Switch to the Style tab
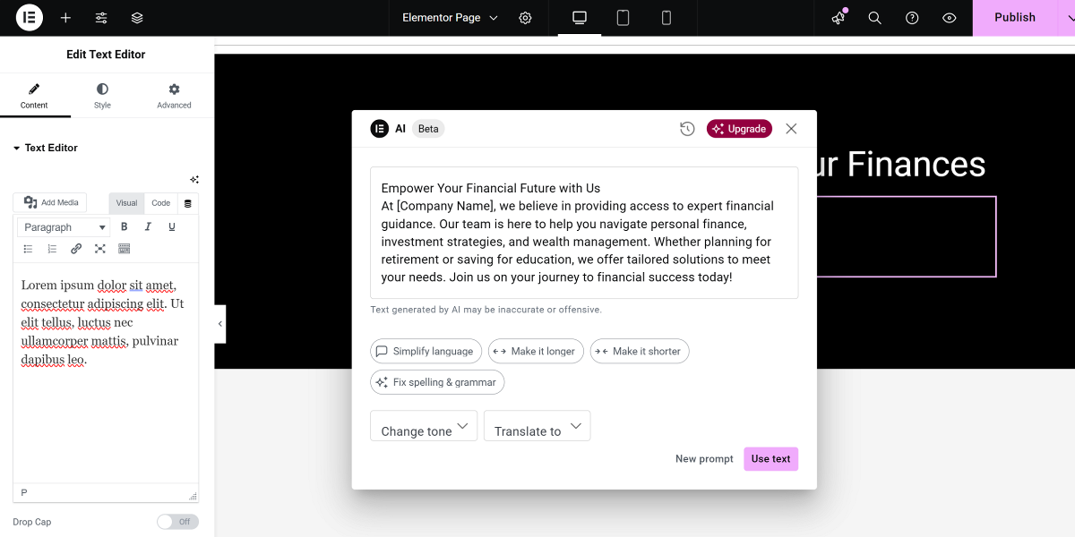1075x537 pixels. [102, 96]
